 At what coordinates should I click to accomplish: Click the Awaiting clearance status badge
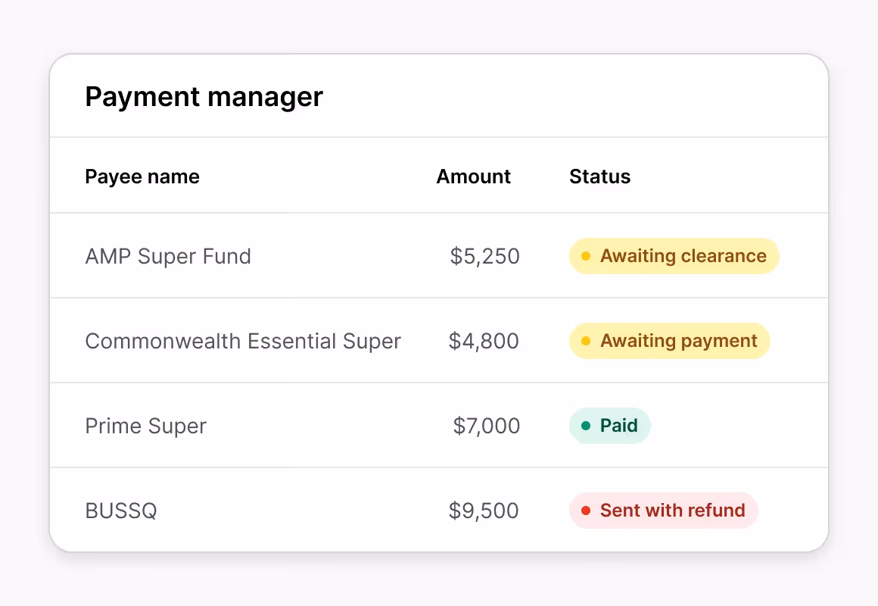click(674, 256)
